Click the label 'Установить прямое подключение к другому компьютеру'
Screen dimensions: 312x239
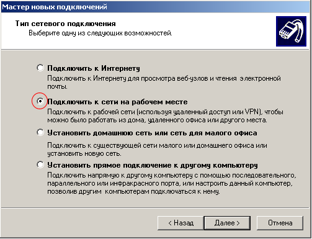click(x=153, y=165)
